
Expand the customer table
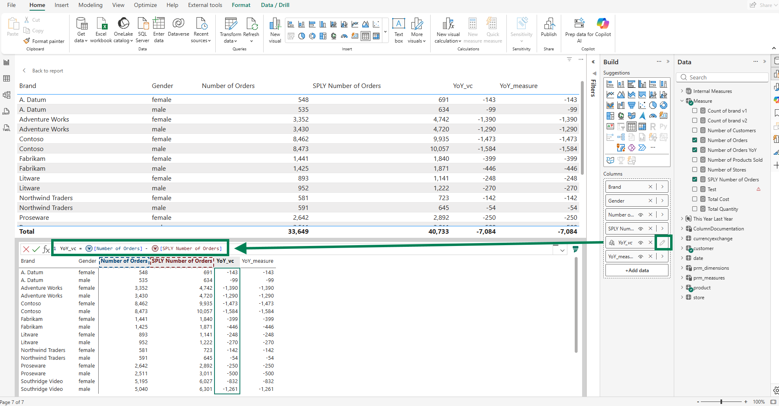(682, 248)
